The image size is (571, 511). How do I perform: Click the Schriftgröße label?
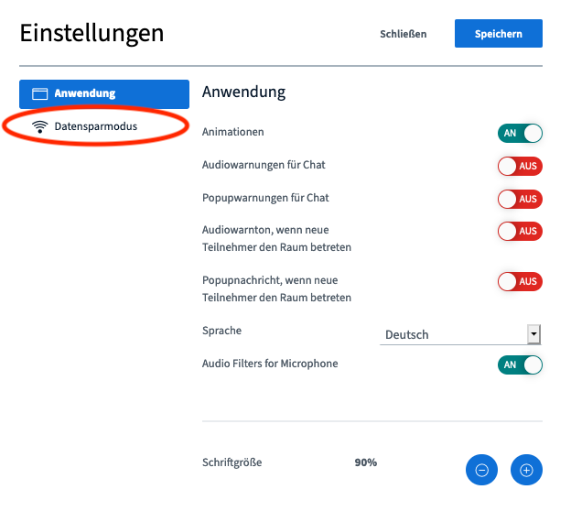pyautogui.click(x=232, y=462)
